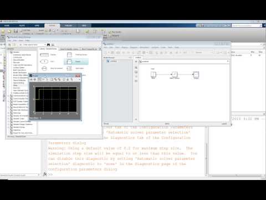Select the Terminator block icon
Screen dimensions: 266x200
pos(69,68)
